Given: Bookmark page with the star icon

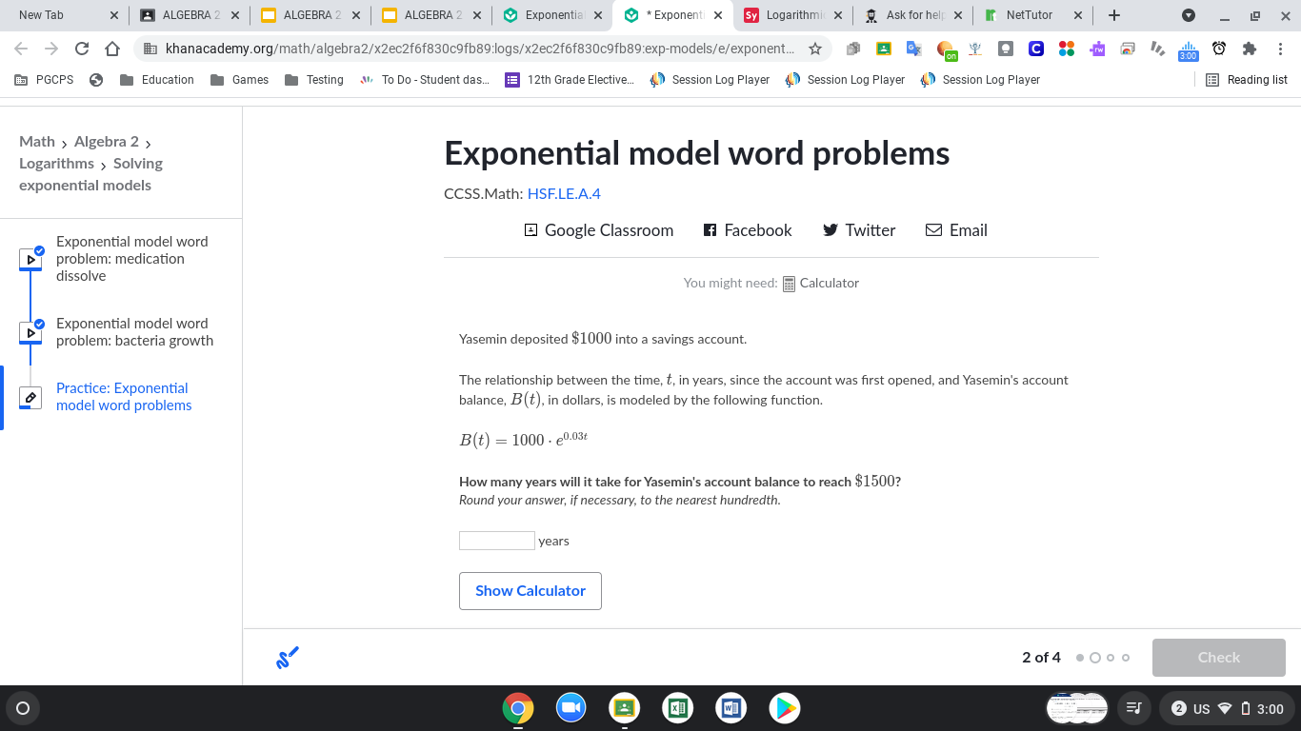Looking at the screenshot, I should coord(814,49).
